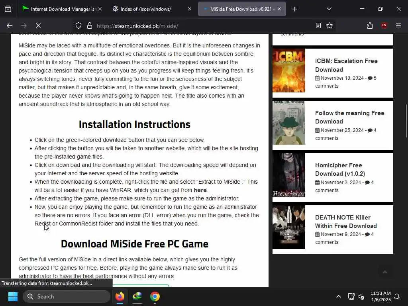Open Follow the meaning Free Download link
The height and width of the screenshot is (306, 408).
tap(349, 118)
